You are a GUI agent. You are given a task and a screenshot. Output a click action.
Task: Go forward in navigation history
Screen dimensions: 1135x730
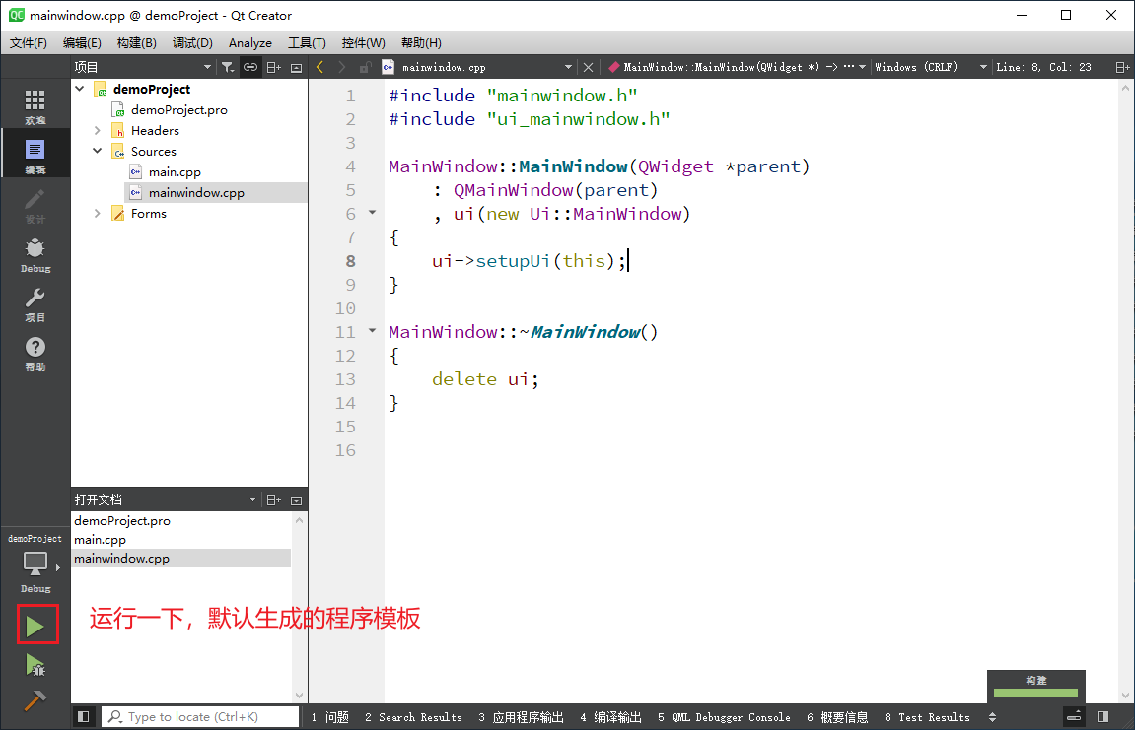(341, 67)
